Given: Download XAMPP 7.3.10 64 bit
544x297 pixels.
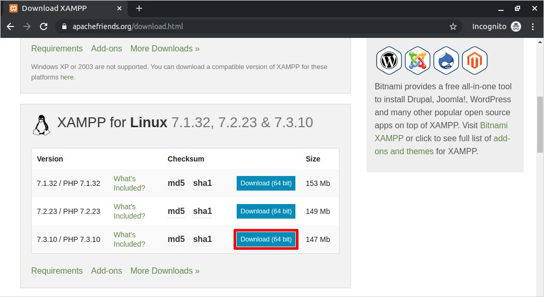Looking at the screenshot, I should [x=266, y=239].
